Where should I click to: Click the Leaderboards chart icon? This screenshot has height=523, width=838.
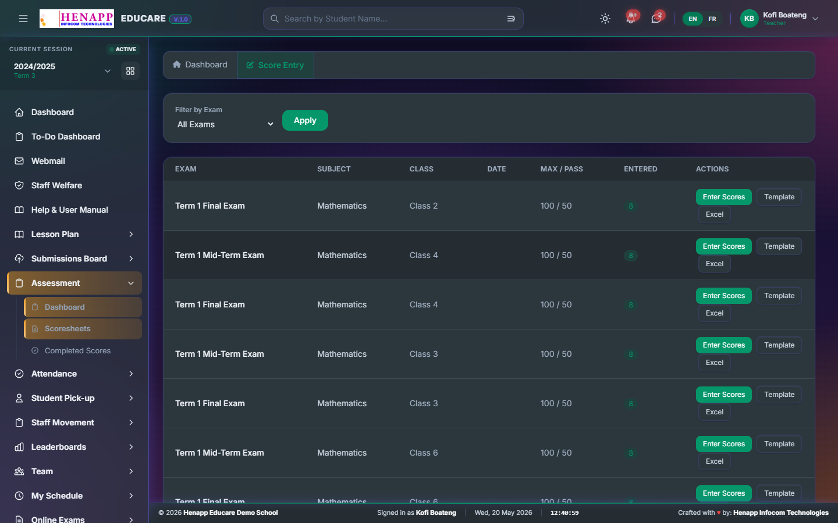click(x=19, y=447)
